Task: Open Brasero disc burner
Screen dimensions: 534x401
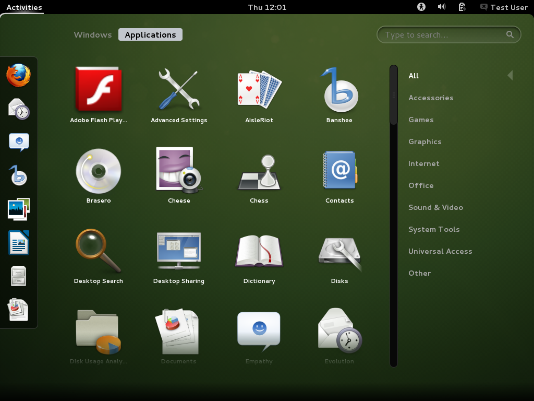Action: (x=98, y=171)
